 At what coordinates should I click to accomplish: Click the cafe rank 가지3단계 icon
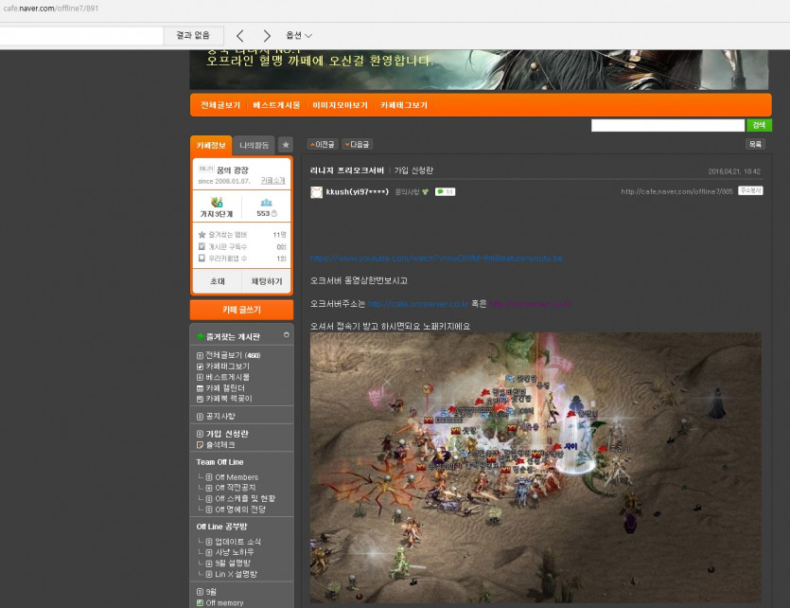point(217,202)
